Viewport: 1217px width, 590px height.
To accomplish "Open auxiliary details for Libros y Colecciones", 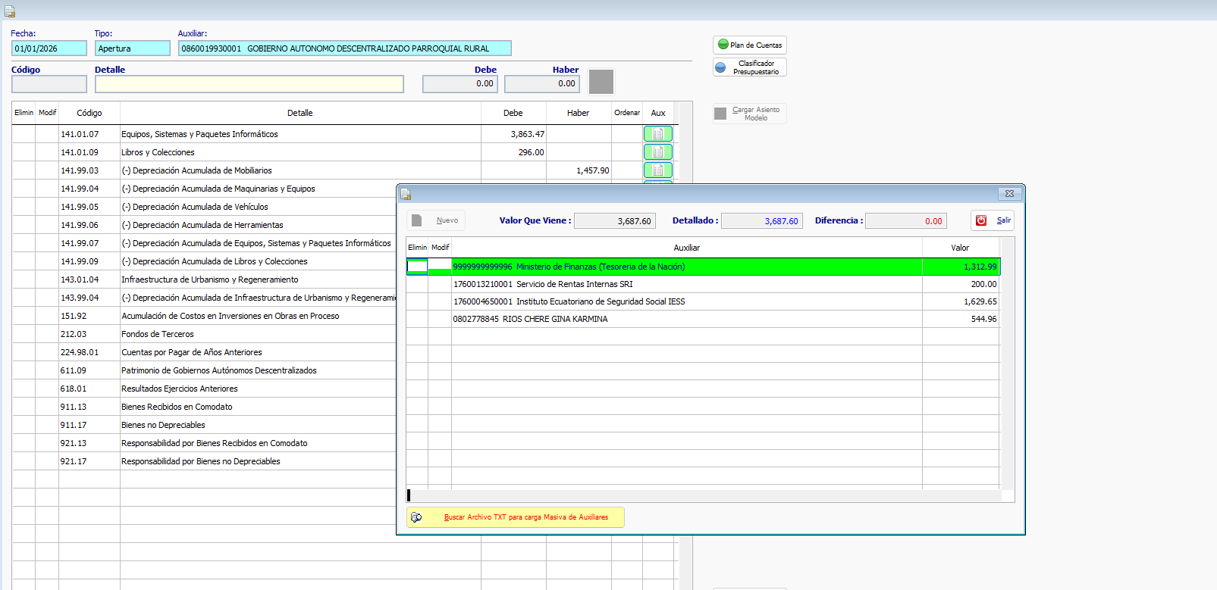I will pyautogui.click(x=657, y=152).
